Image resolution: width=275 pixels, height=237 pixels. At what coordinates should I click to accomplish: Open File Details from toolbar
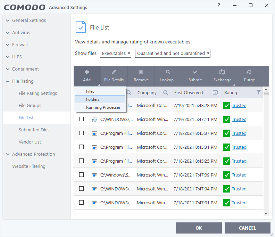click(114, 76)
